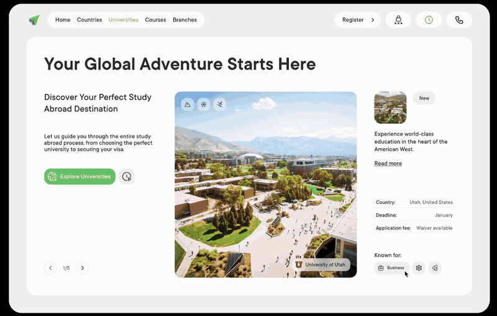Click the 'Known for:' label

tap(388, 255)
